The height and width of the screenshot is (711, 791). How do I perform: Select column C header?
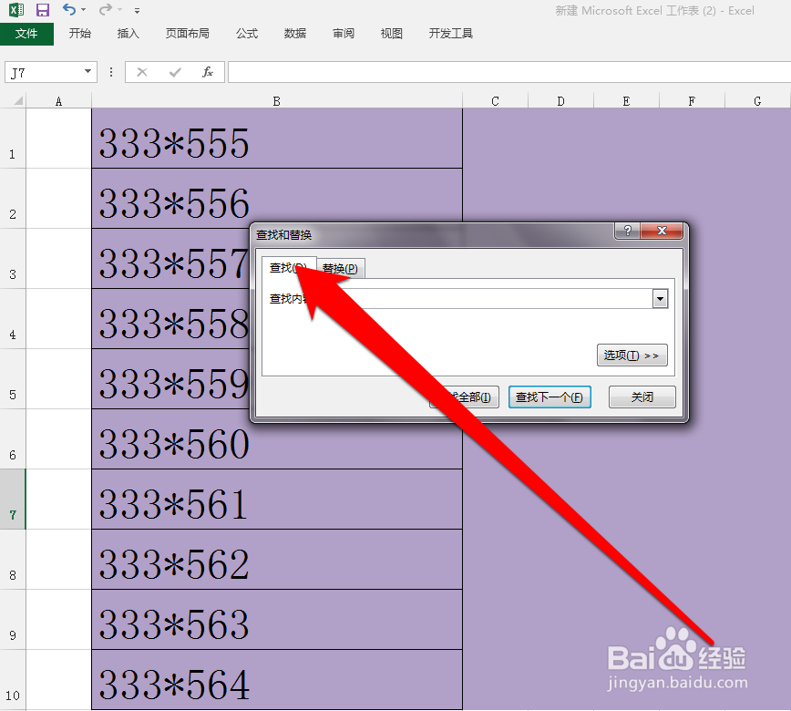[496, 101]
